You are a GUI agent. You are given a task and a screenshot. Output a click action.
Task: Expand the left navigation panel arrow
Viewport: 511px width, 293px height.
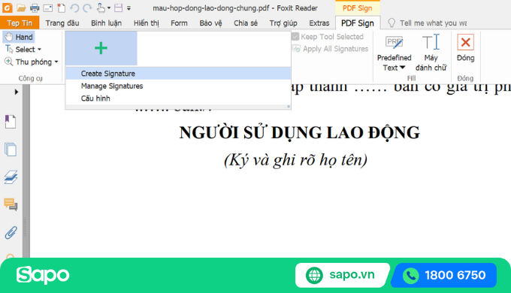(17, 92)
